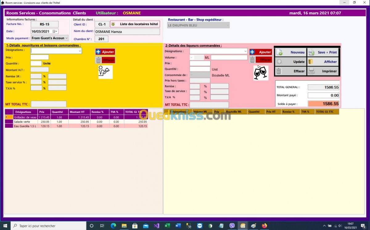
Task: Open the Liste des locataires hôtel list
Action: click(x=135, y=24)
